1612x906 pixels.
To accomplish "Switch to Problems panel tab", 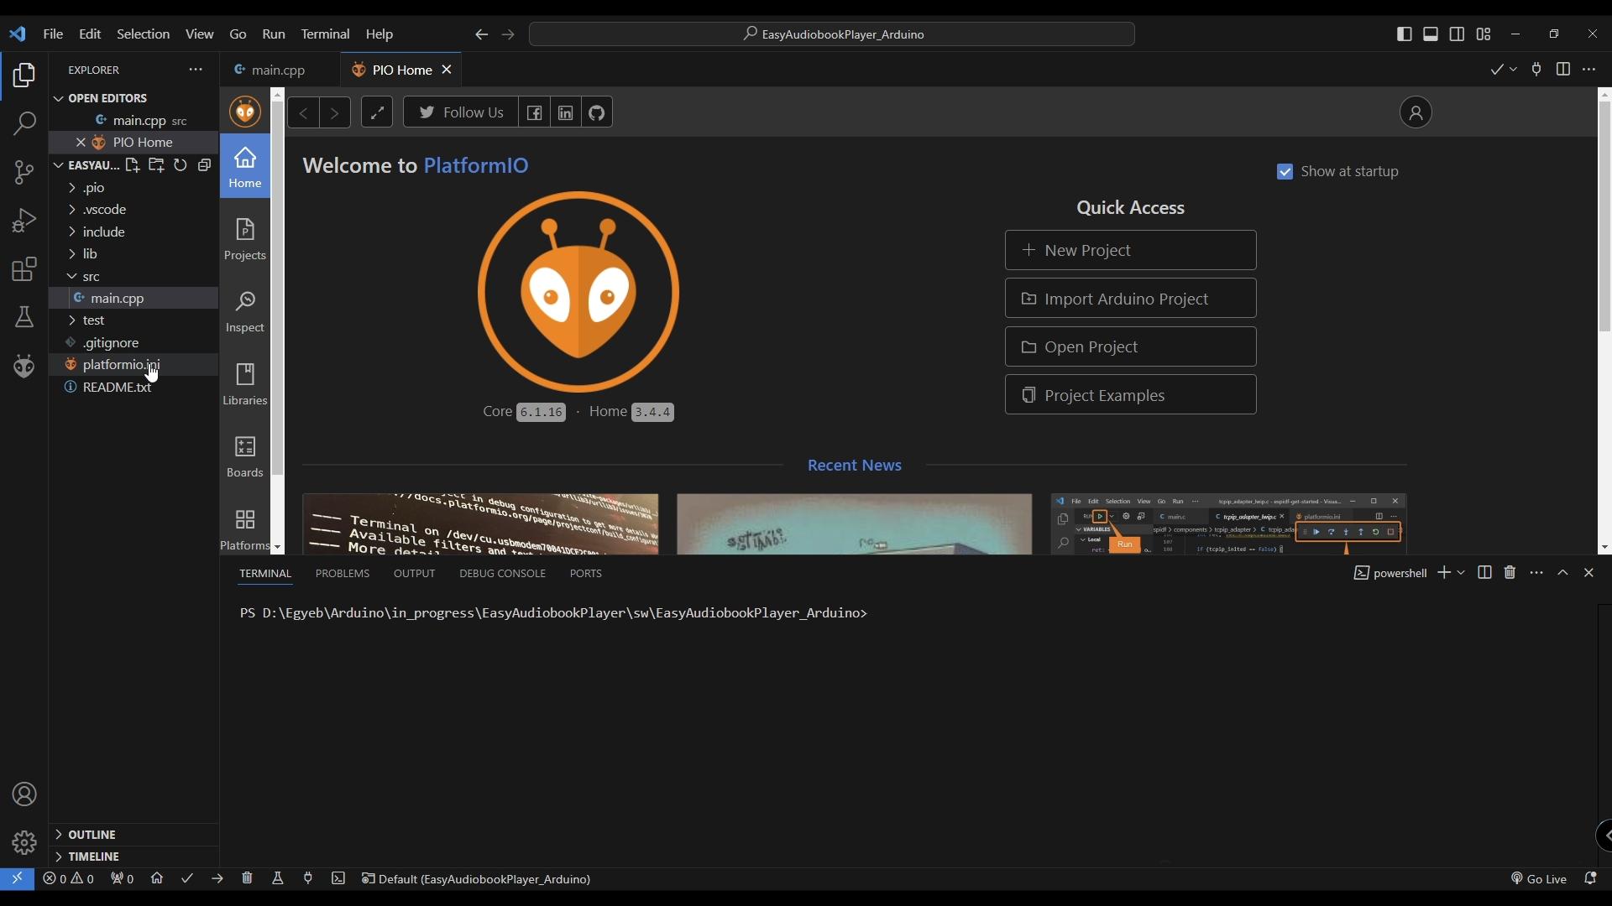I will pyautogui.click(x=343, y=574).
